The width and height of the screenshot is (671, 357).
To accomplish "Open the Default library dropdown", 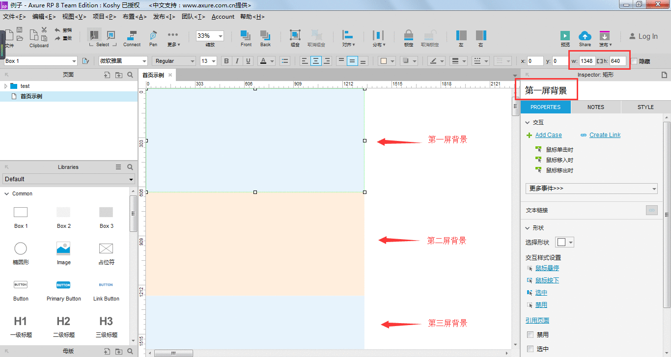I will 69,179.
